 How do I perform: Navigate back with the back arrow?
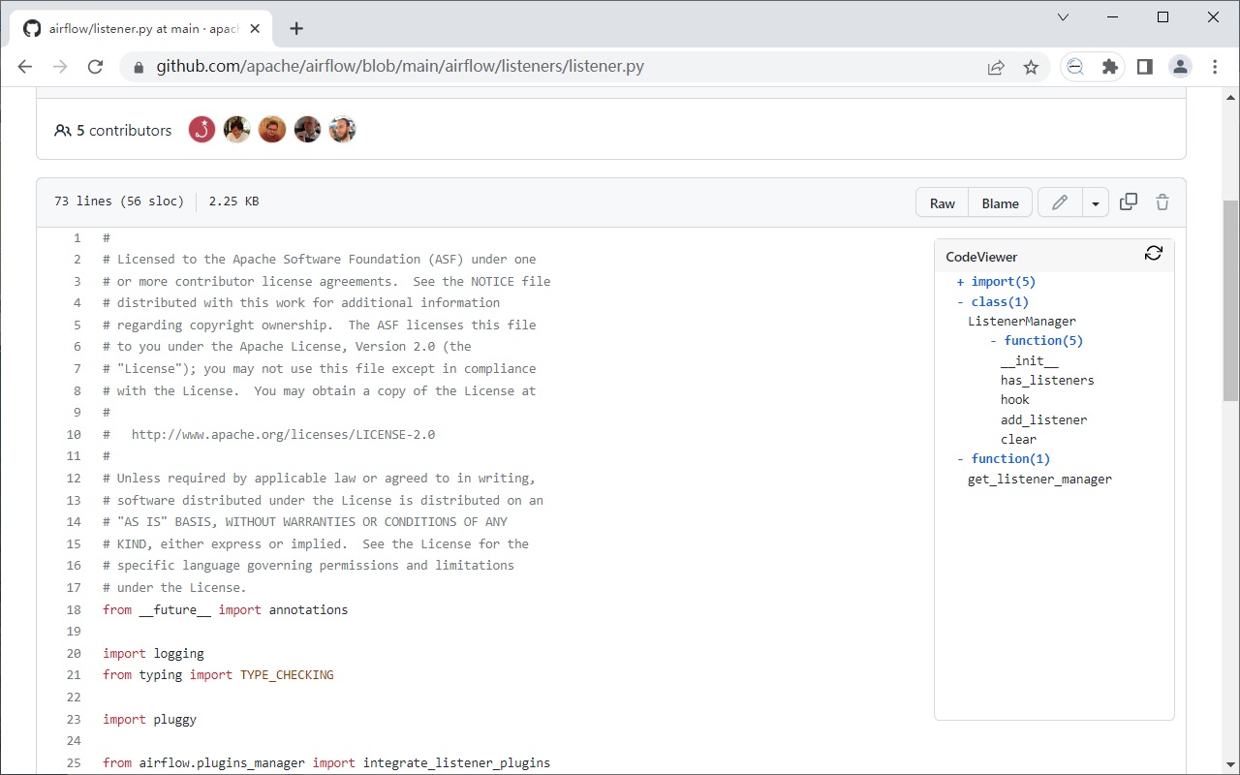point(24,67)
